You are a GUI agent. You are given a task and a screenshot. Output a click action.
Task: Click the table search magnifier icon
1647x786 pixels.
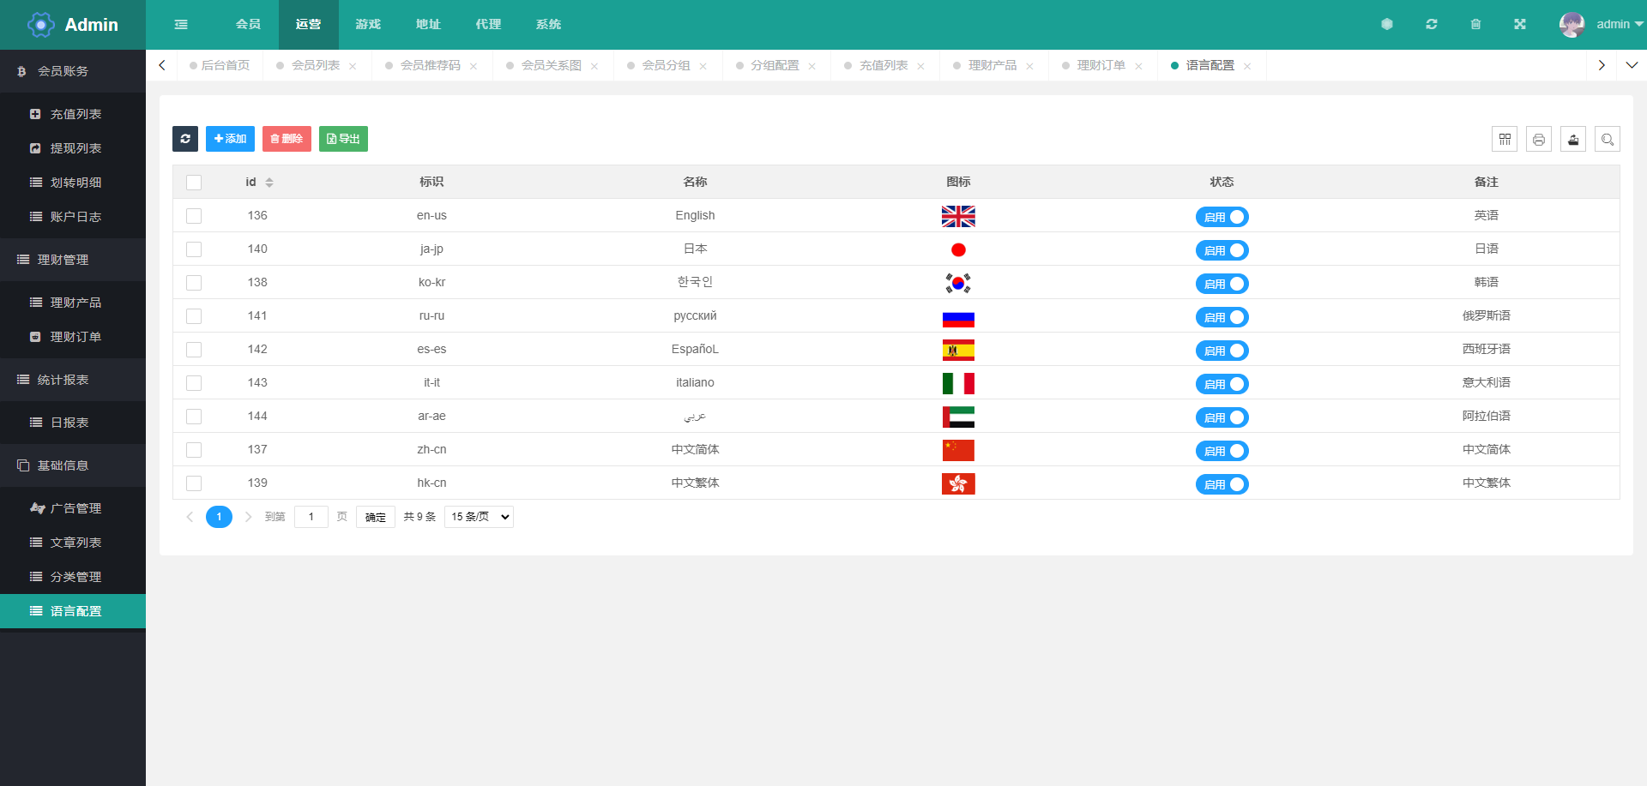pos(1608,139)
